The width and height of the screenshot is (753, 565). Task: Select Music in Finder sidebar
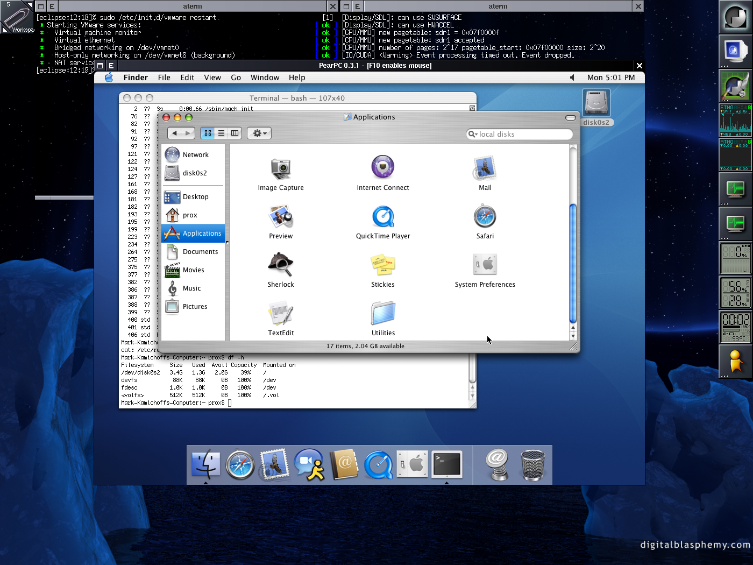tap(193, 288)
